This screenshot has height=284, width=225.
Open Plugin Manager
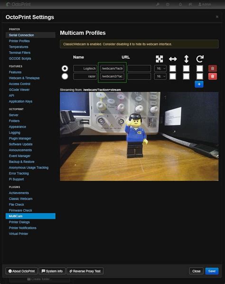click(20, 138)
